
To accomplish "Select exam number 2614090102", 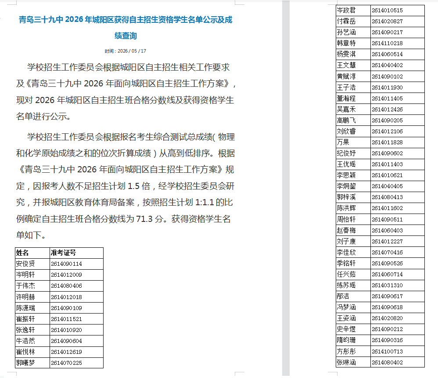I will coord(387,76).
